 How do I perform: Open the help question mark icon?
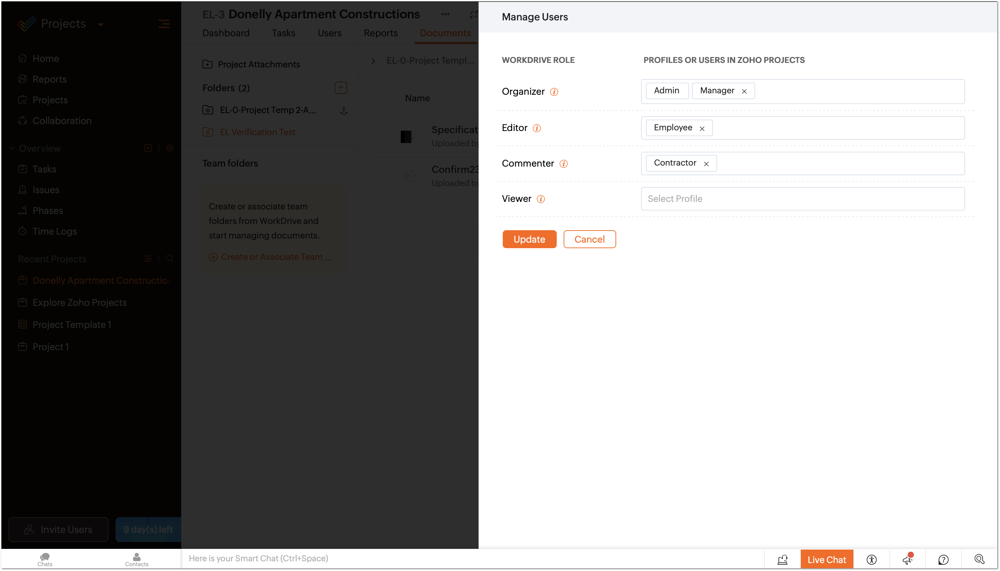(x=943, y=560)
